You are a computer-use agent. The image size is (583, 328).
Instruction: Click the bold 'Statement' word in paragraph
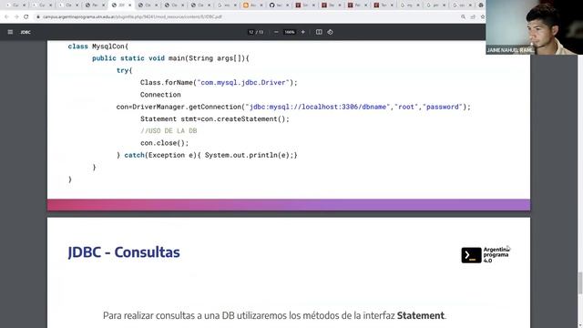coord(421,315)
